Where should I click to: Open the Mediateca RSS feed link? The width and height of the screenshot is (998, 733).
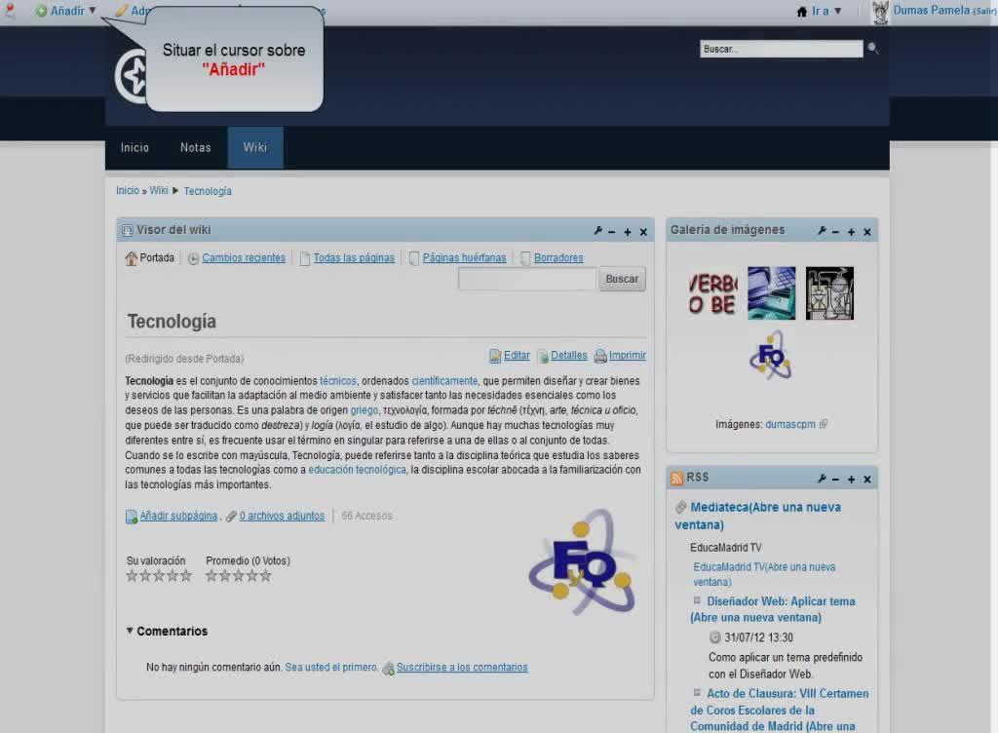758,516
